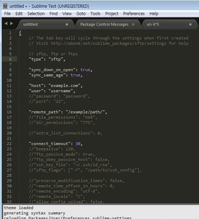Click the commented "password" line

click(x=59, y=96)
